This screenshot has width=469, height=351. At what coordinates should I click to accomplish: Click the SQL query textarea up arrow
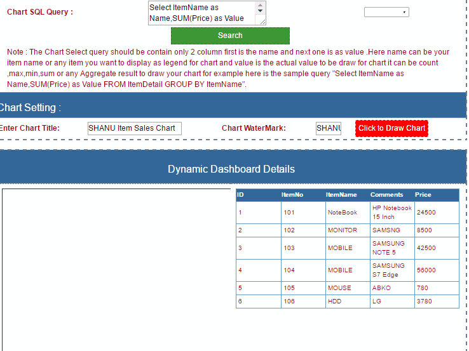point(260,5)
